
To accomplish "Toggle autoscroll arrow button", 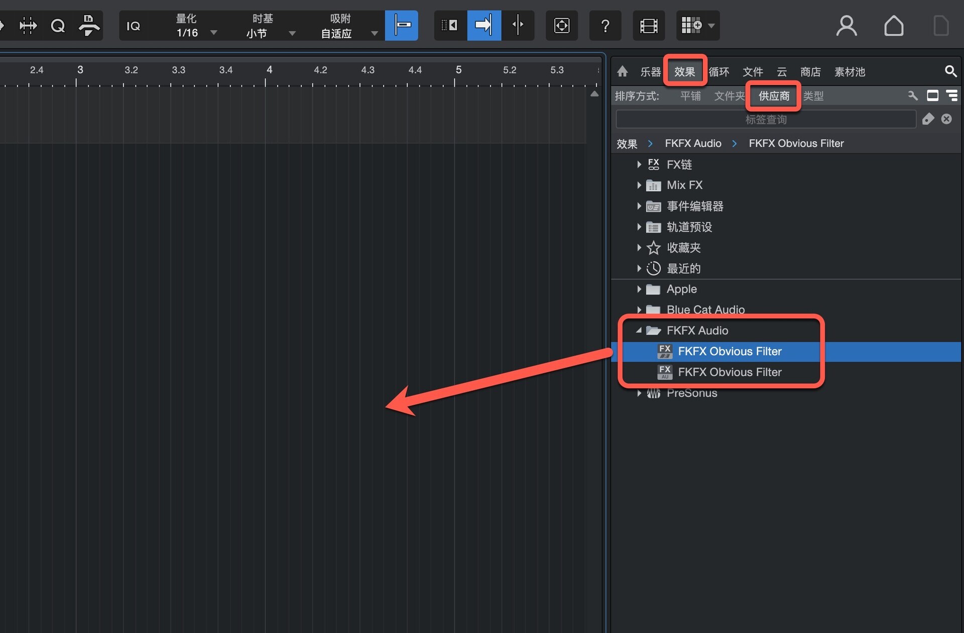I will (x=484, y=25).
